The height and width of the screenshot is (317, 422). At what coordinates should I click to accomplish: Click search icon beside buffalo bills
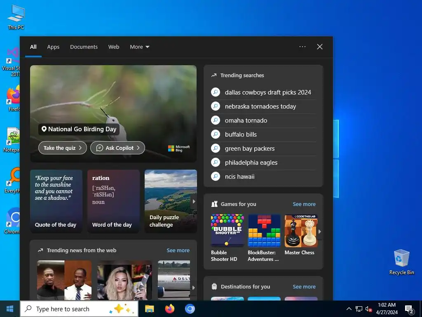click(x=216, y=134)
